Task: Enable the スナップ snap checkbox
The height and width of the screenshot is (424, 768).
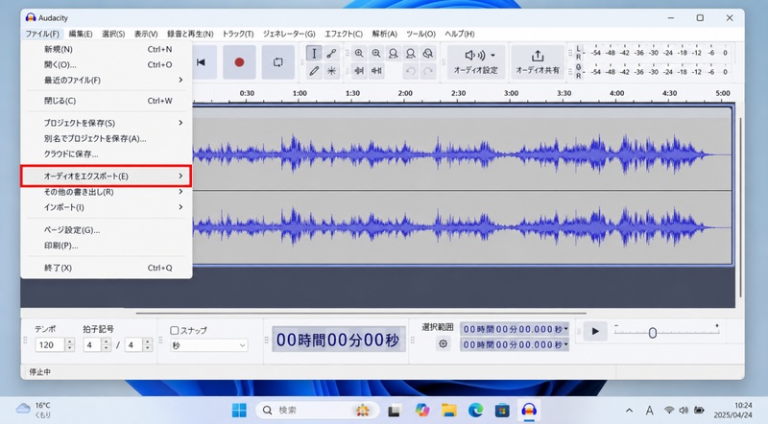Action: click(174, 331)
